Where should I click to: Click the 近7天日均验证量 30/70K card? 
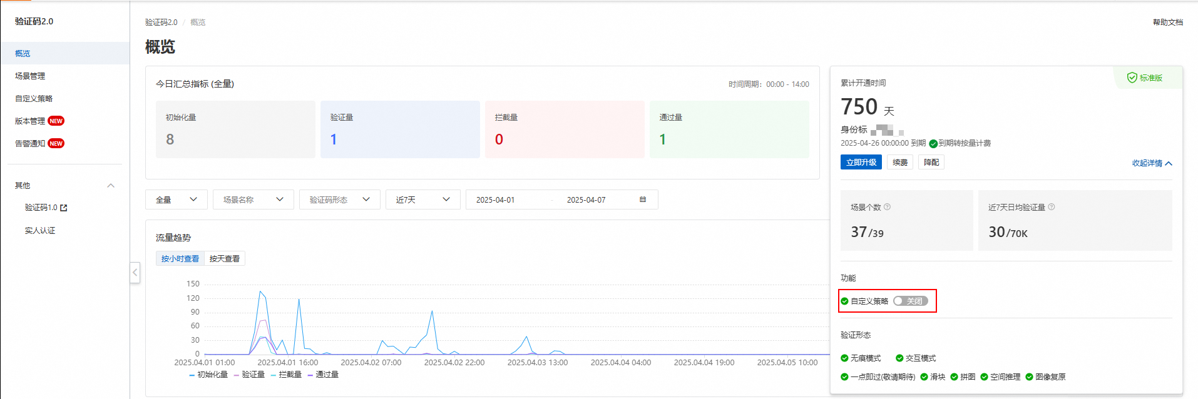(1075, 220)
